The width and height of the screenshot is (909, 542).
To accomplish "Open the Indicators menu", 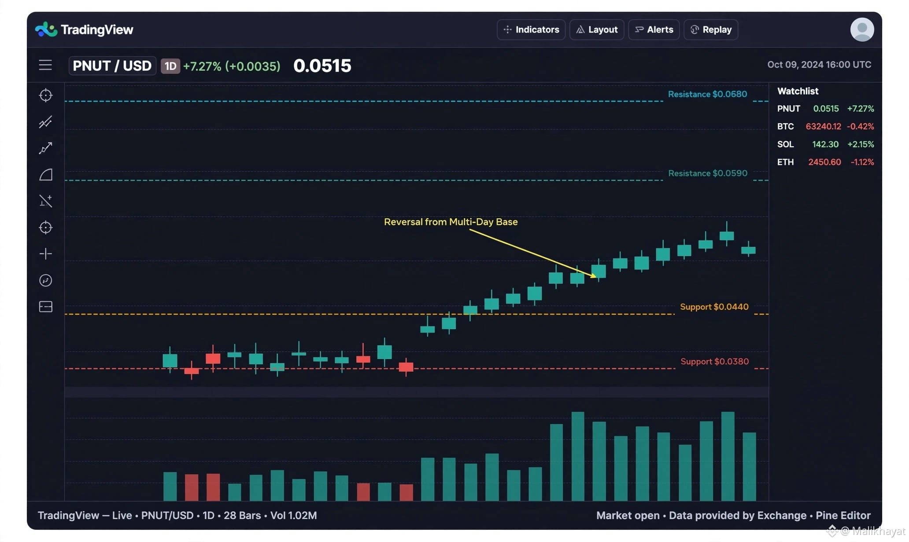I will (531, 29).
